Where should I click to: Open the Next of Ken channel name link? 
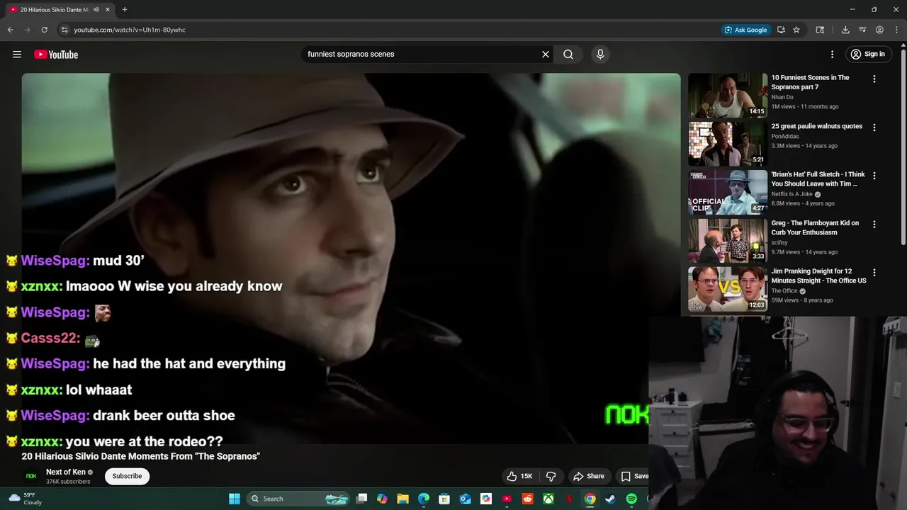66,472
